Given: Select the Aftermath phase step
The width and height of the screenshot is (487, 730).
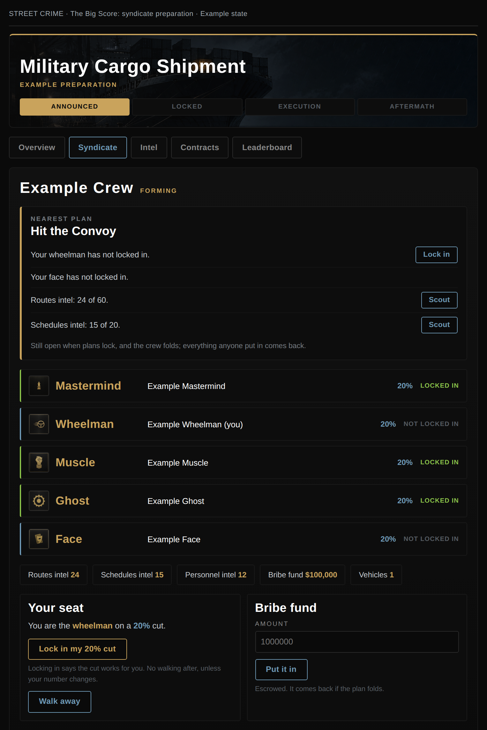Looking at the screenshot, I should pyautogui.click(x=412, y=107).
